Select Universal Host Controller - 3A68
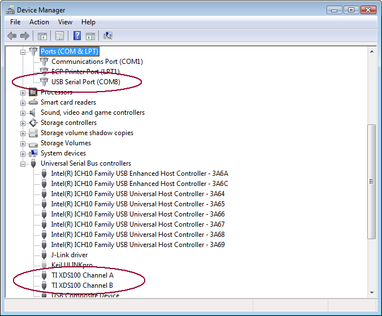The width and height of the screenshot is (382, 316). (x=138, y=235)
